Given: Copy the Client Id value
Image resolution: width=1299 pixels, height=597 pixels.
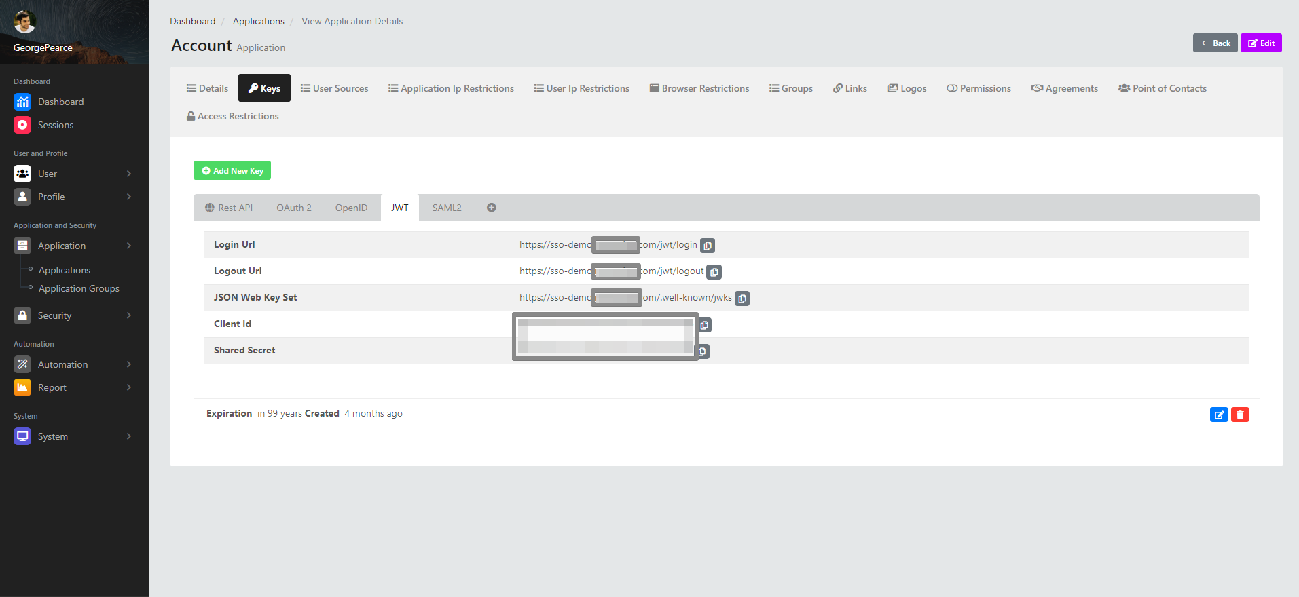Looking at the screenshot, I should [705, 325].
